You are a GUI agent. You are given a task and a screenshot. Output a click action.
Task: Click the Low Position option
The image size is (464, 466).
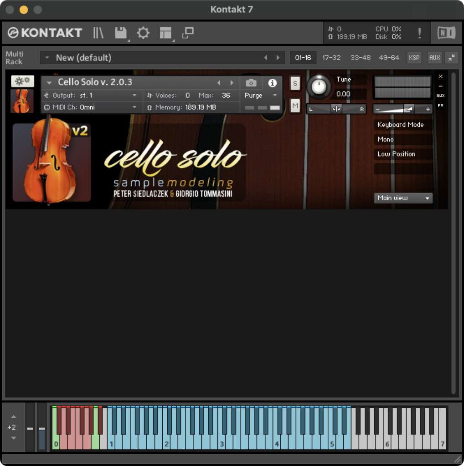pyautogui.click(x=403, y=154)
